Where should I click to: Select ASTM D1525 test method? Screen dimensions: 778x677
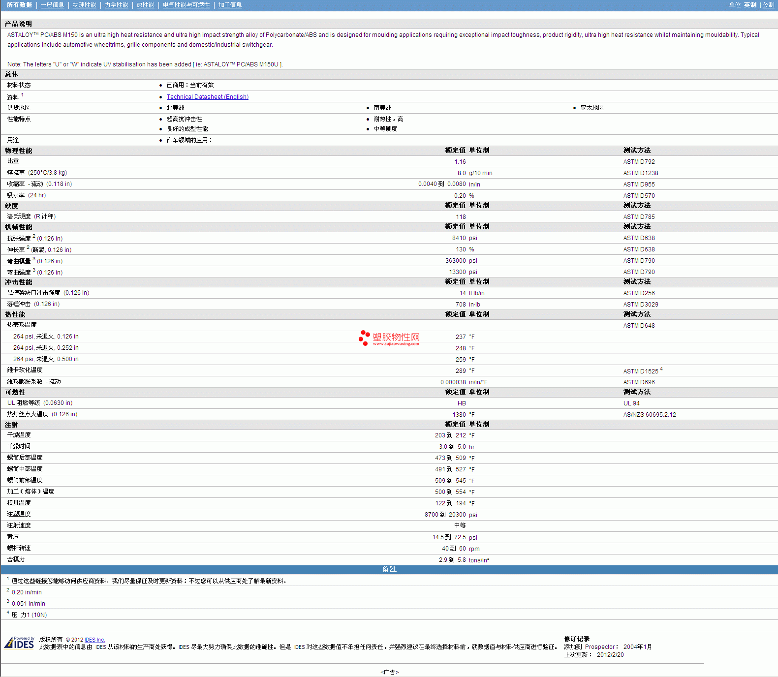click(640, 371)
